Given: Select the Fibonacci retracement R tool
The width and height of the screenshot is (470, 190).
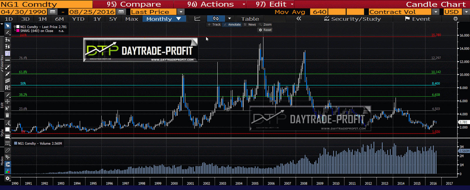Looking at the screenshot, I should [8, 88].
